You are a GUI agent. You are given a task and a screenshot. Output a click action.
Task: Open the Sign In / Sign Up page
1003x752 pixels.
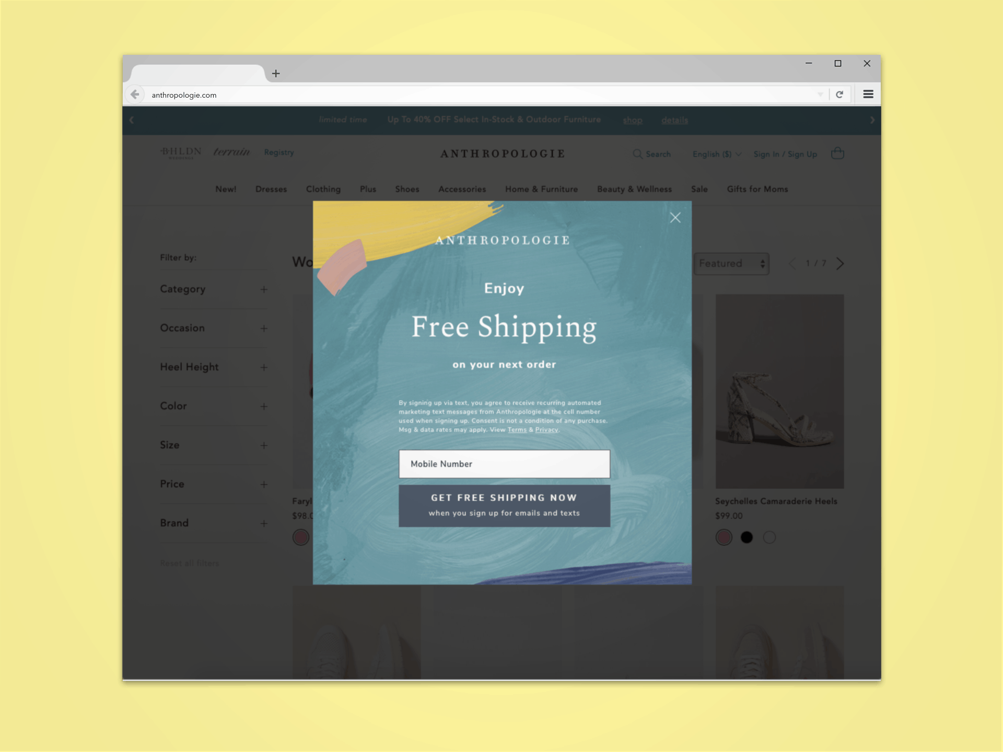click(x=785, y=154)
